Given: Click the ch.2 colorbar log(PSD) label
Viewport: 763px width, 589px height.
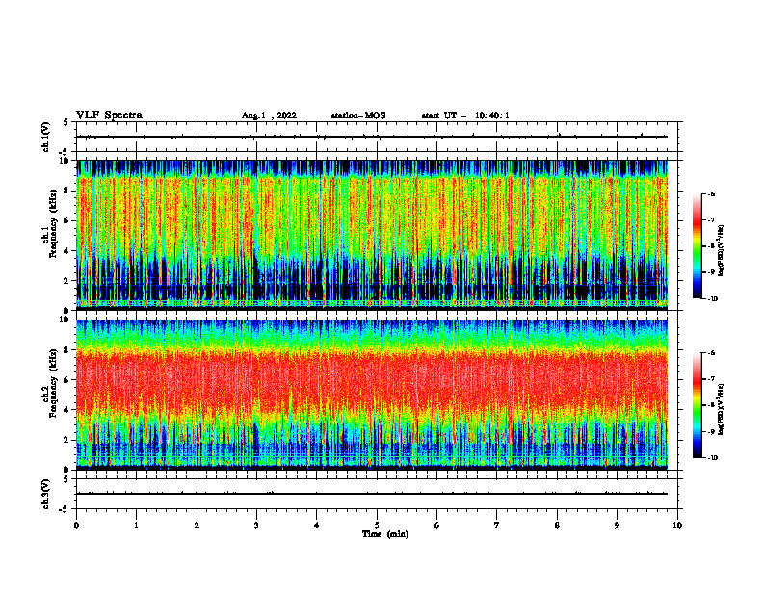Looking at the screenshot, I should (722, 409).
